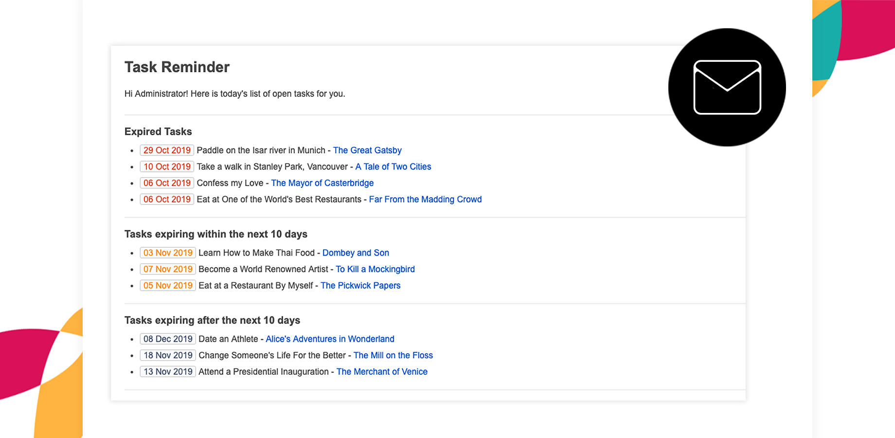
Task: Open Far From the Madding Crowd link
Action: pos(425,200)
